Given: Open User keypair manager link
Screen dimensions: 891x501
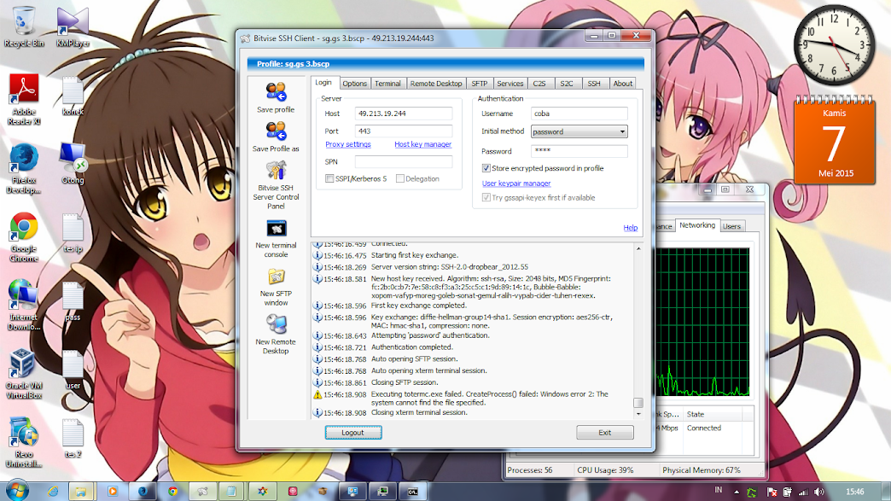Looking at the screenshot, I should click(516, 184).
